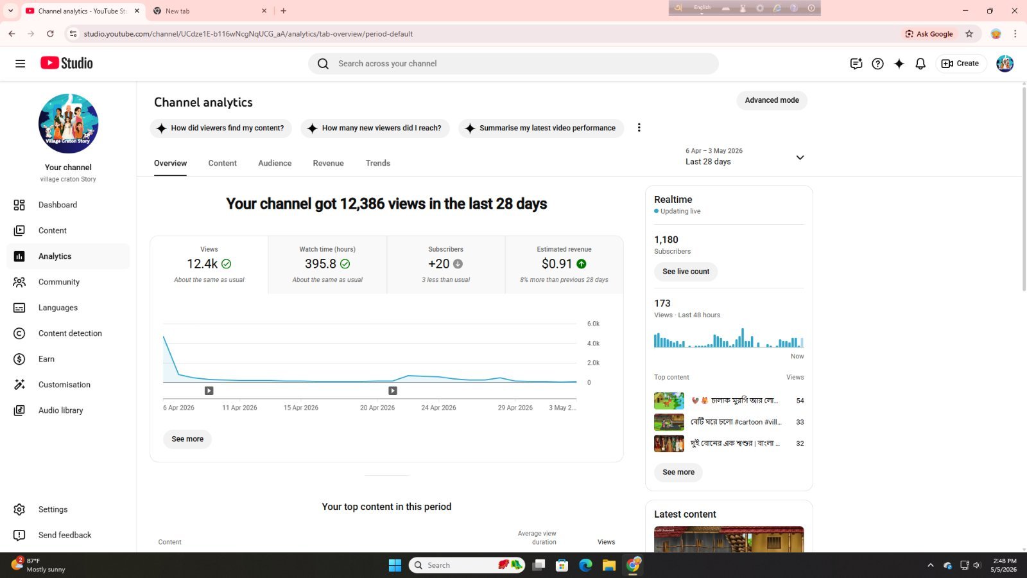The height and width of the screenshot is (578, 1027).
Task: Click the channel profile picture in sidebar
Action: coord(68,123)
